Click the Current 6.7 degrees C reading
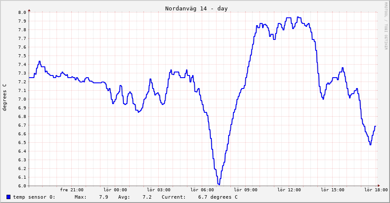Image resolution: width=390 pixels, height=203 pixels. pos(217,197)
